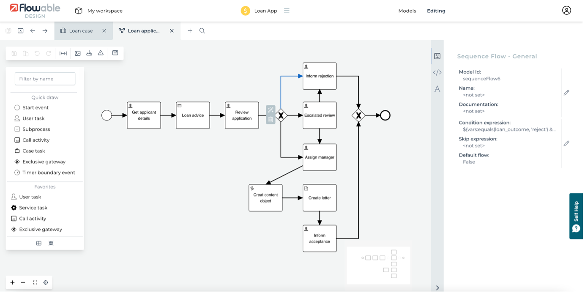The height and width of the screenshot is (293, 585).
Task: Click the center-diagram crosshair icon
Action: 46,282
